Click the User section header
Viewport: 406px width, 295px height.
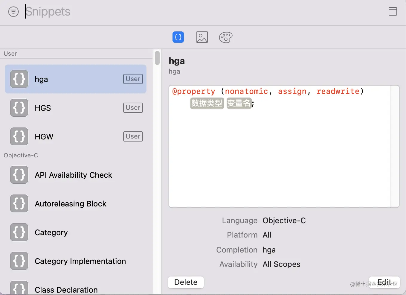10,54
